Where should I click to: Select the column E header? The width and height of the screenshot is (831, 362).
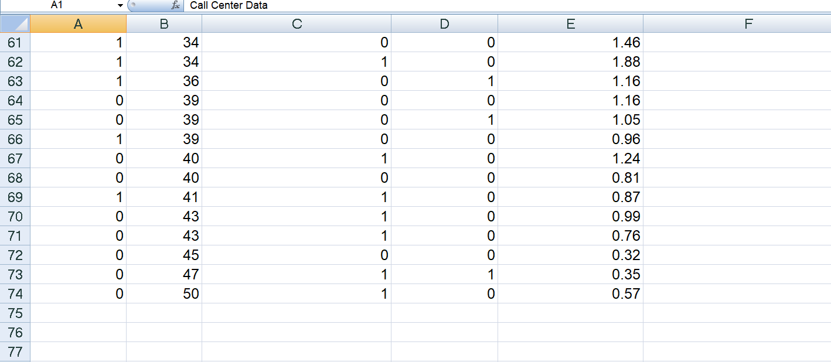coord(570,24)
